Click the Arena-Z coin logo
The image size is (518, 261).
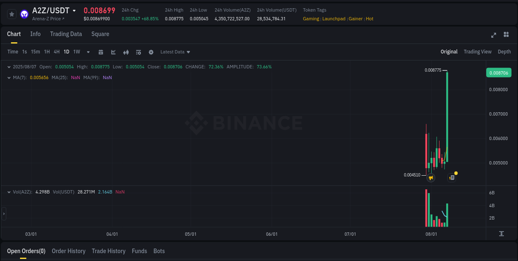coord(24,14)
